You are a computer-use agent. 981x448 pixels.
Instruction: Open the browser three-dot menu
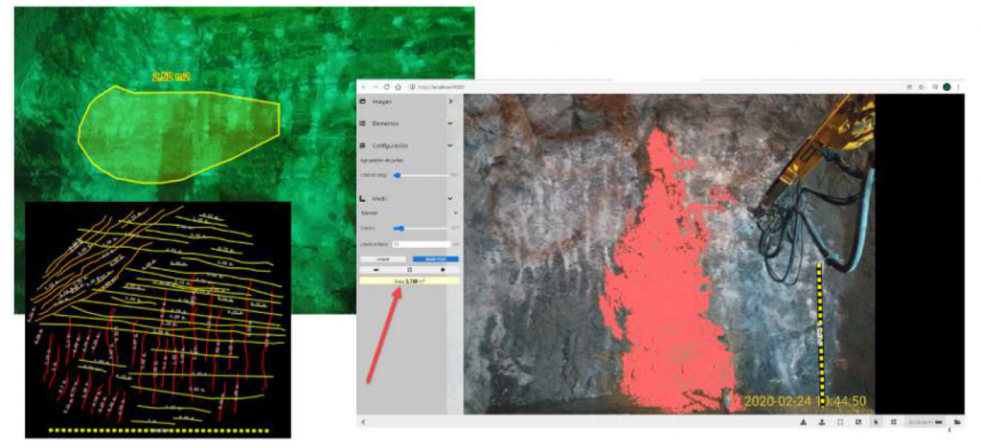click(958, 87)
